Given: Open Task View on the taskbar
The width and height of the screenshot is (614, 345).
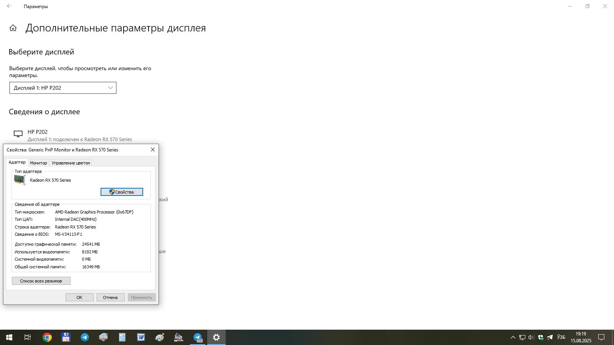Looking at the screenshot, I should coord(28,337).
